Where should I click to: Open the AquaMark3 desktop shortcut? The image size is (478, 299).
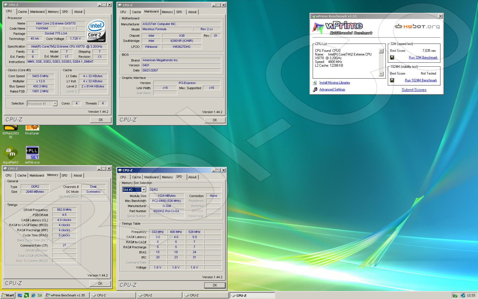[x=11, y=155]
